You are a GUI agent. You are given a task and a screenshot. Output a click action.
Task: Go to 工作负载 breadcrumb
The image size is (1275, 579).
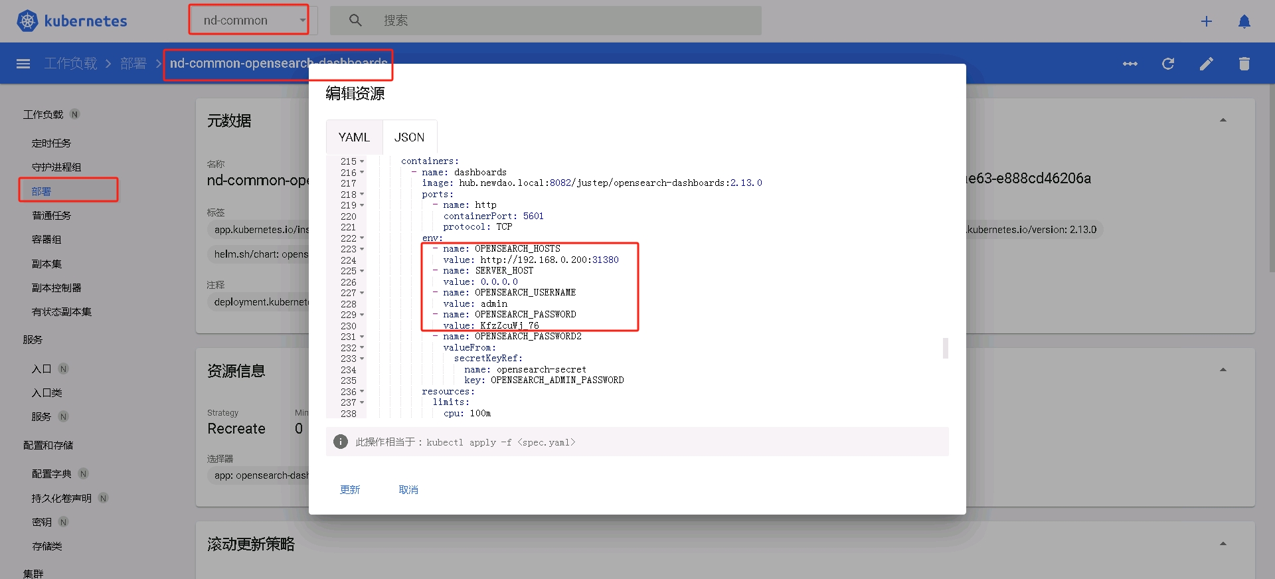70,63
